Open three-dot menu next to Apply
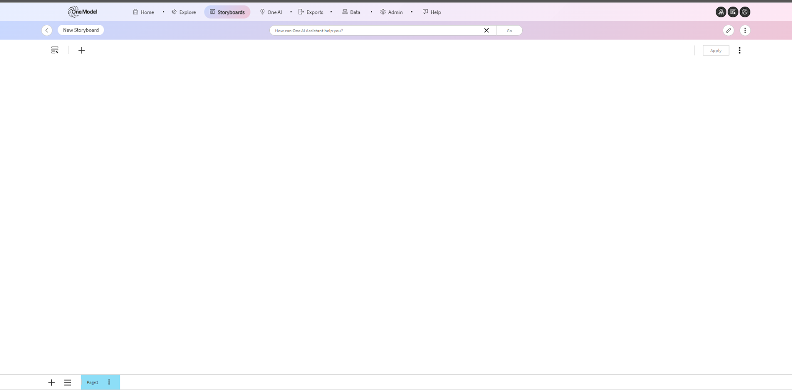The width and height of the screenshot is (792, 390). click(x=740, y=50)
